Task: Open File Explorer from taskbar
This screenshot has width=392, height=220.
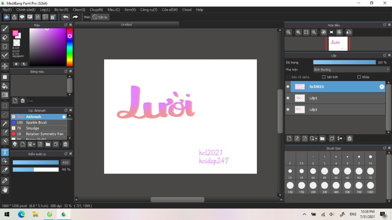Action: point(35,214)
